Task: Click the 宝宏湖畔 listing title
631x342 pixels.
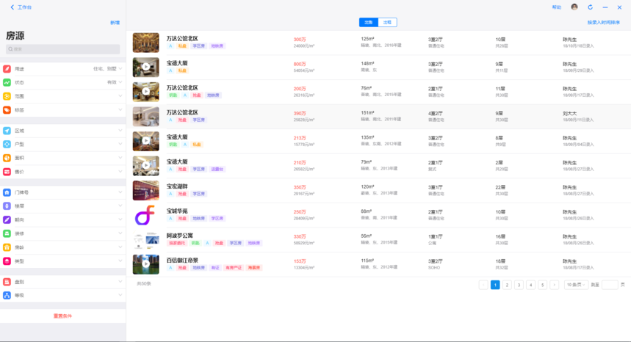Action: coord(177,186)
